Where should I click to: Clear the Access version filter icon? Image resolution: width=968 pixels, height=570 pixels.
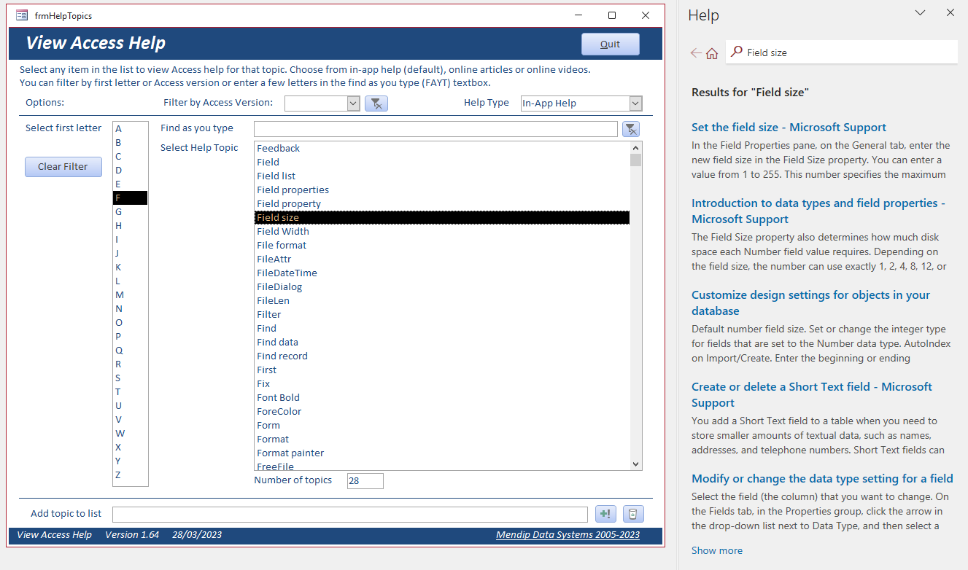pos(376,104)
